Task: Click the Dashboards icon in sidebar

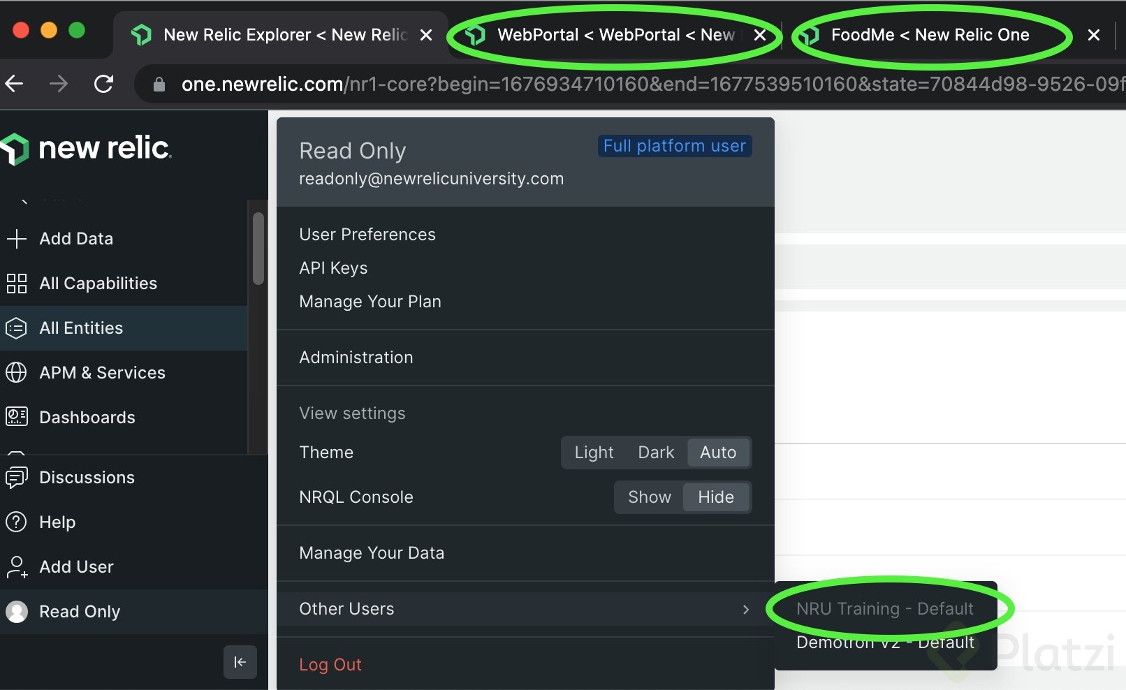Action: [x=16, y=418]
